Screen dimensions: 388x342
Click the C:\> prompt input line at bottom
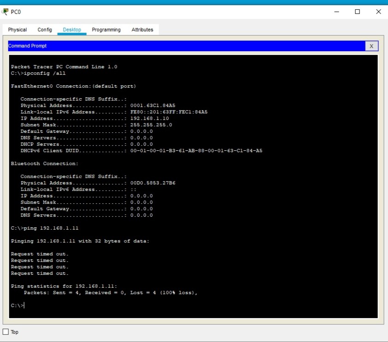coord(18,306)
